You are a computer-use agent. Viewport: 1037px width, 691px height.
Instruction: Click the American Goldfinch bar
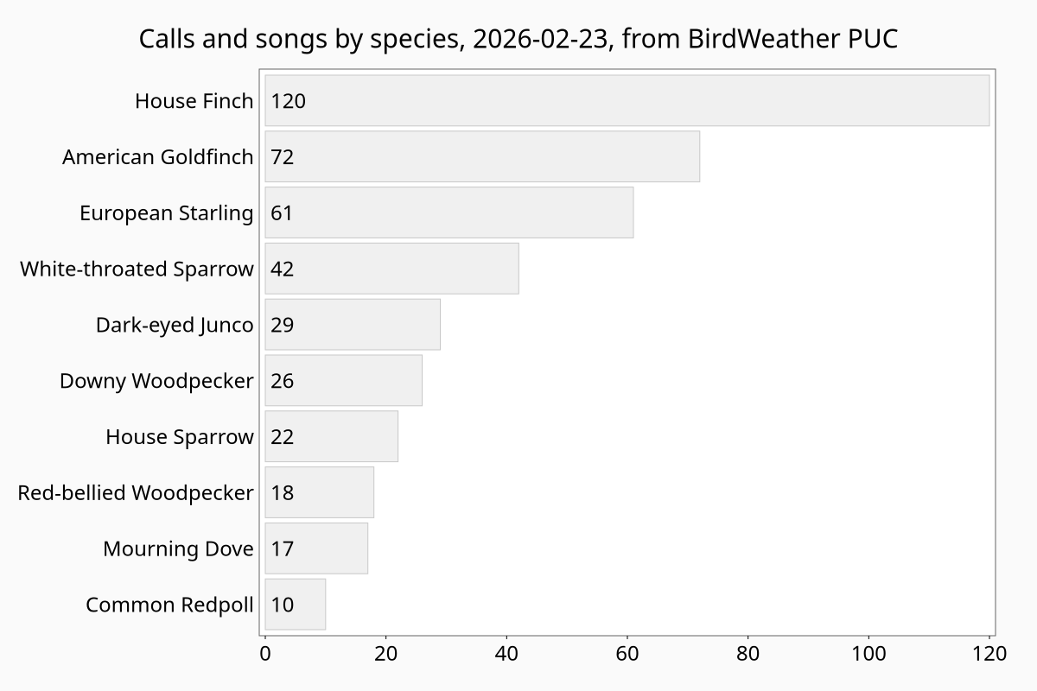(482, 156)
